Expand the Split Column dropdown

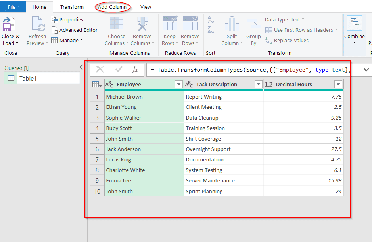coord(242,43)
